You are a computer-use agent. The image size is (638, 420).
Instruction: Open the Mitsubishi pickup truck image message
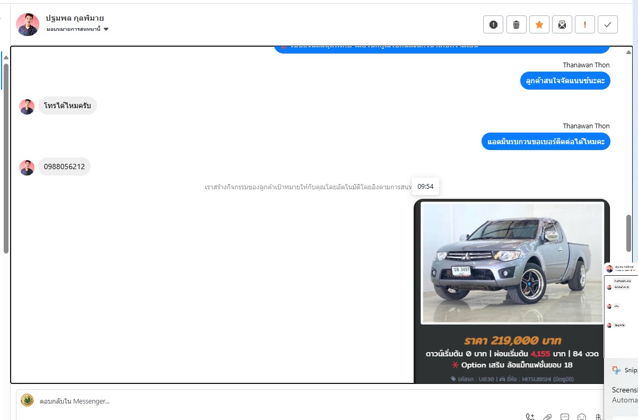coord(512,264)
